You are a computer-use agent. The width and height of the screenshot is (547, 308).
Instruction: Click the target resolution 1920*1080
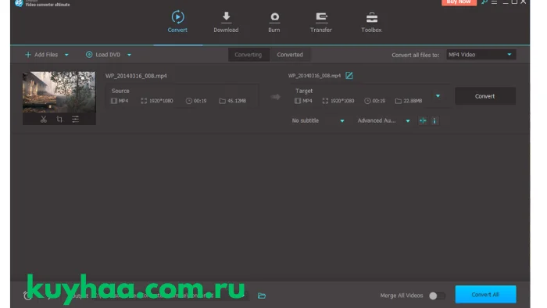tap(342, 101)
